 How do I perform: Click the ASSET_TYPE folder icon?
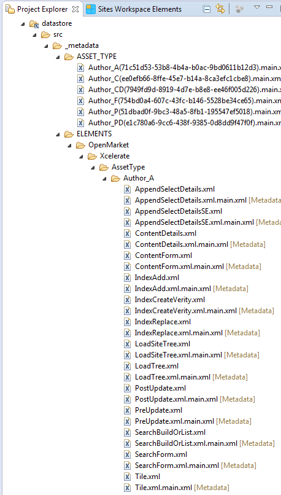coord(69,57)
